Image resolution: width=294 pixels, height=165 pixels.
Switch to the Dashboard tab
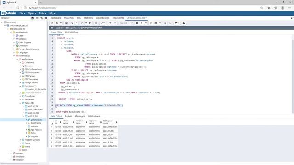click(56, 18)
